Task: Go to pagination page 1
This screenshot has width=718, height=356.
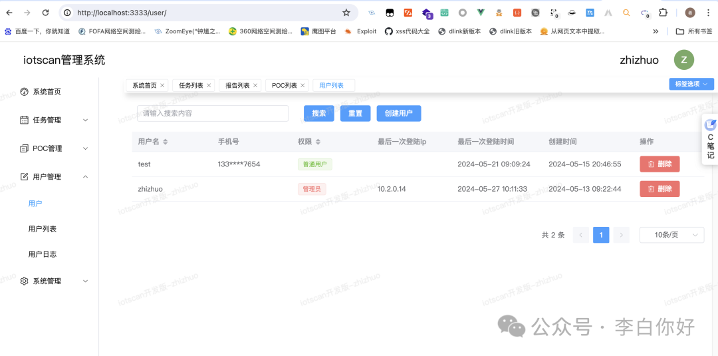Action: pos(601,235)
